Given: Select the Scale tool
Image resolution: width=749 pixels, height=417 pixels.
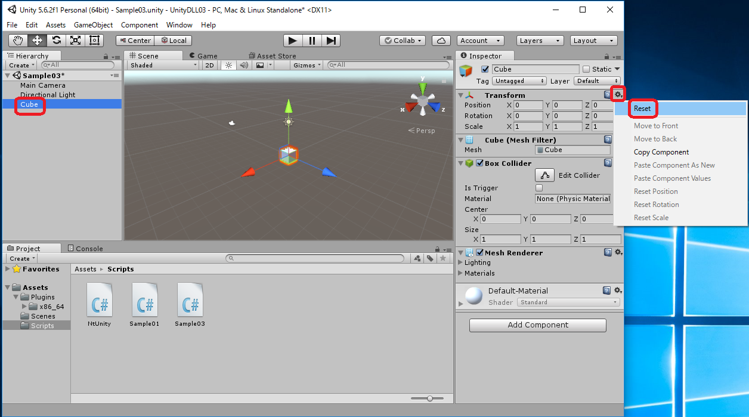Looking at the screenshot, I should 75,41.
